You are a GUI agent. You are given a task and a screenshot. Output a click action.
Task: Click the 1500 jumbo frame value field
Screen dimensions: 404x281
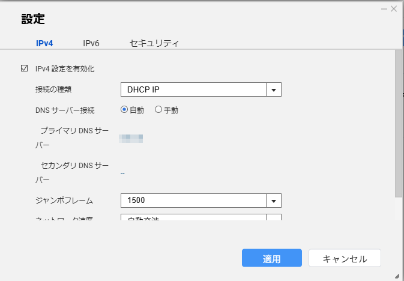click(193, 201)
